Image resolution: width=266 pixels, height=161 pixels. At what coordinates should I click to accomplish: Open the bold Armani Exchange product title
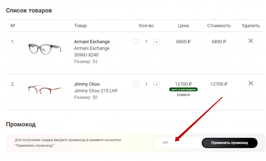[92, 41]
